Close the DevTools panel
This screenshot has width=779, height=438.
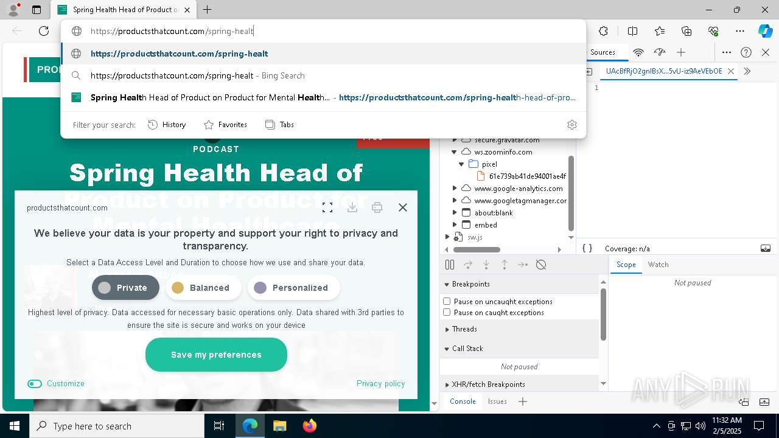click(x=766, y=52)
